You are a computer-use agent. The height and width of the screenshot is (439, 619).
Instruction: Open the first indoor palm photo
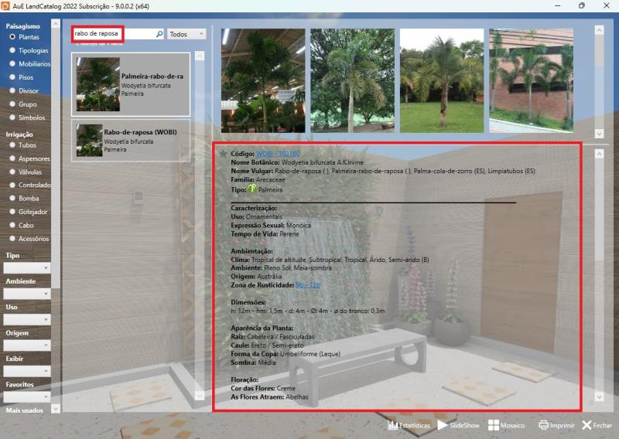(x=263, y=80)
